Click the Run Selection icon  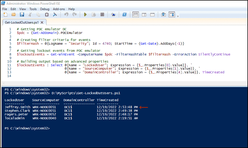click(94, 15)
